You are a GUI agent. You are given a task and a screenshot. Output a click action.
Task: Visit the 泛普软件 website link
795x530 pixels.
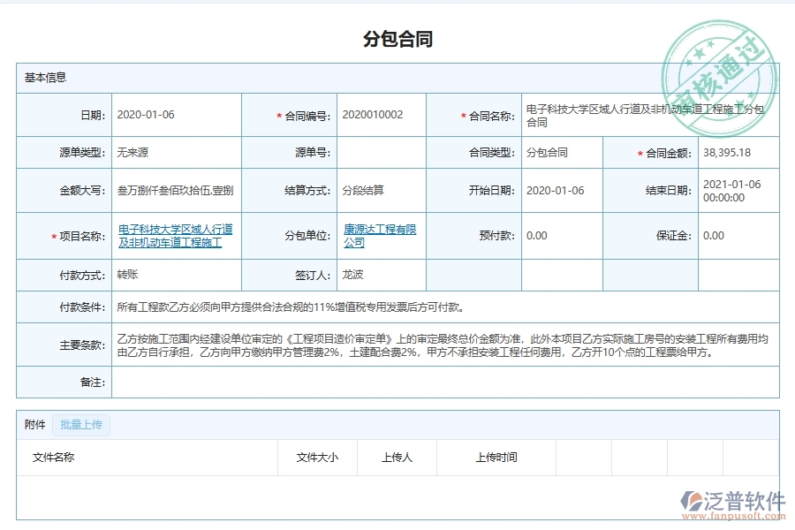(736, 514)
